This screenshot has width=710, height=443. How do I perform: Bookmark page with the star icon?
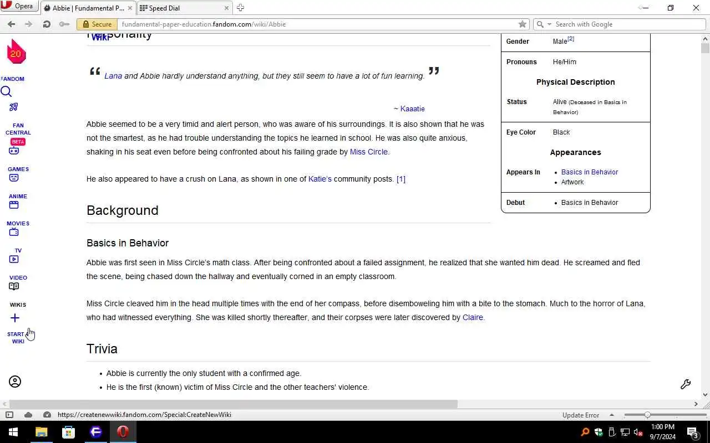pos(522,24)
